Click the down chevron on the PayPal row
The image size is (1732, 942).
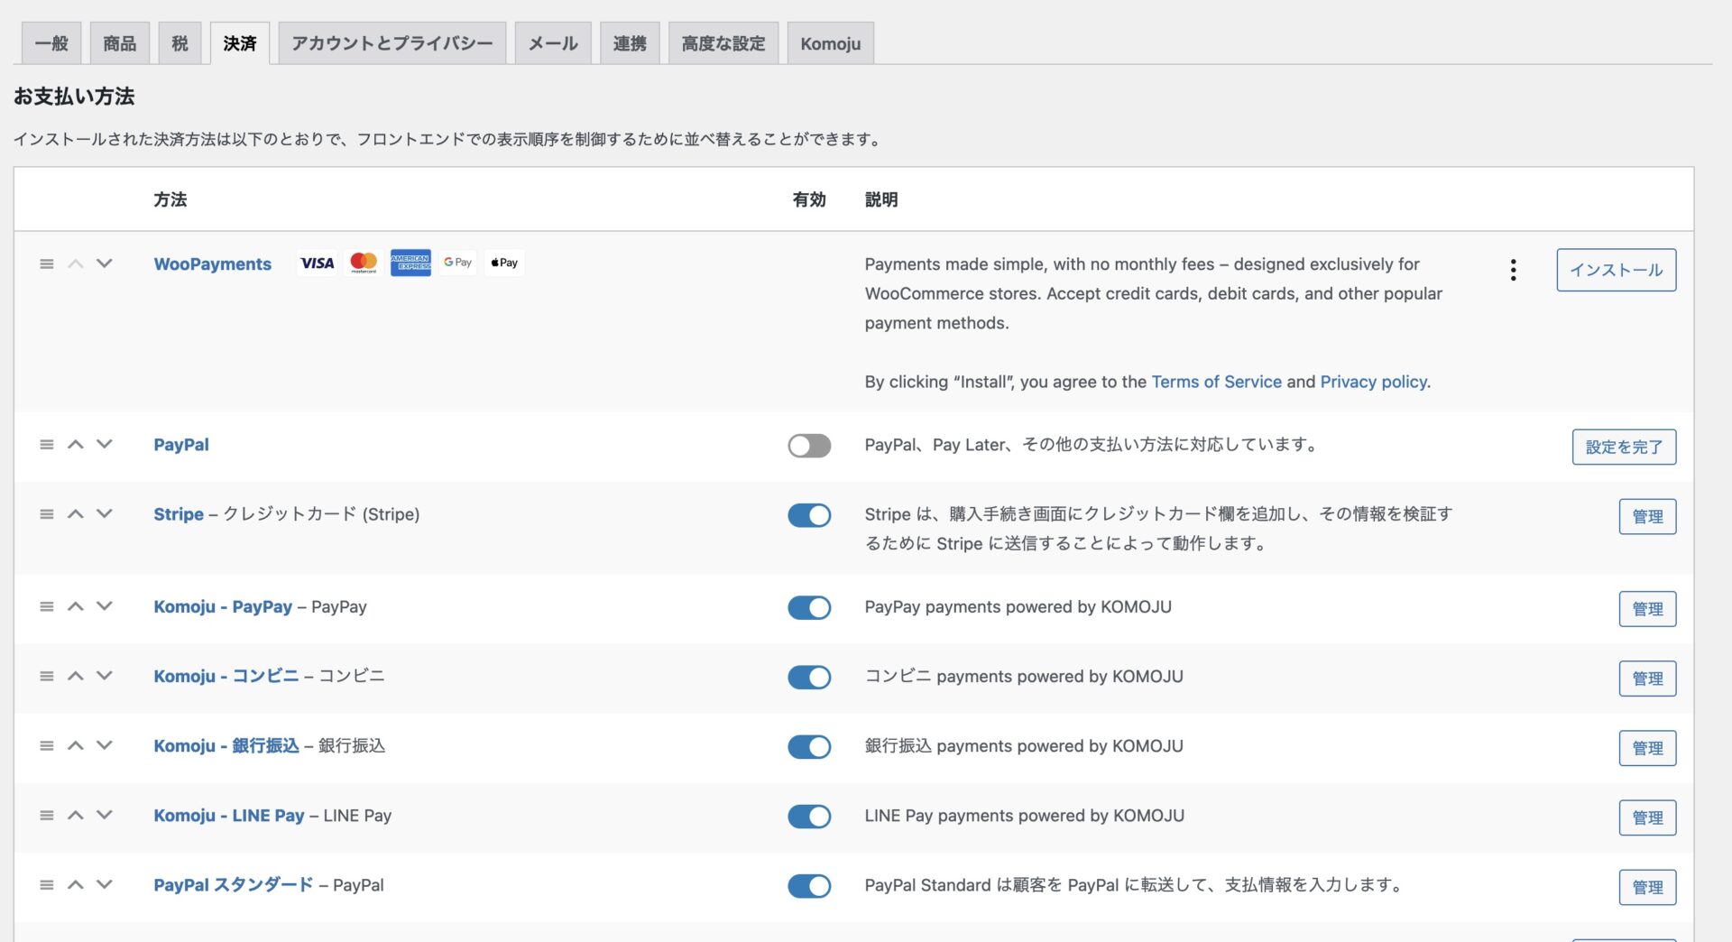(105, 445)
